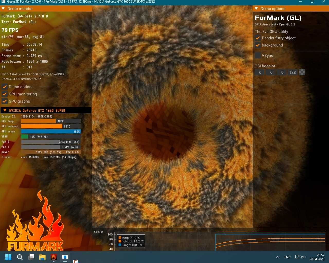Uncheck the GPU graphs checkbox
The width and height of the screenshot is (329, 263).
tap(5, 101)
